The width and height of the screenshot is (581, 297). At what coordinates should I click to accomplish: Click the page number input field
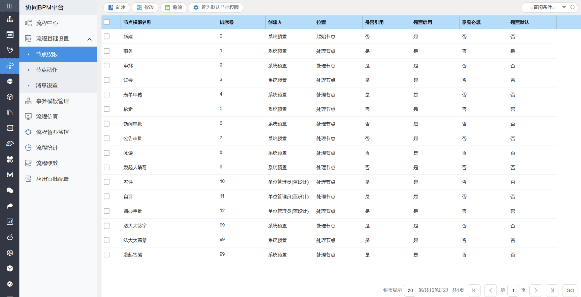pos(513,290)
